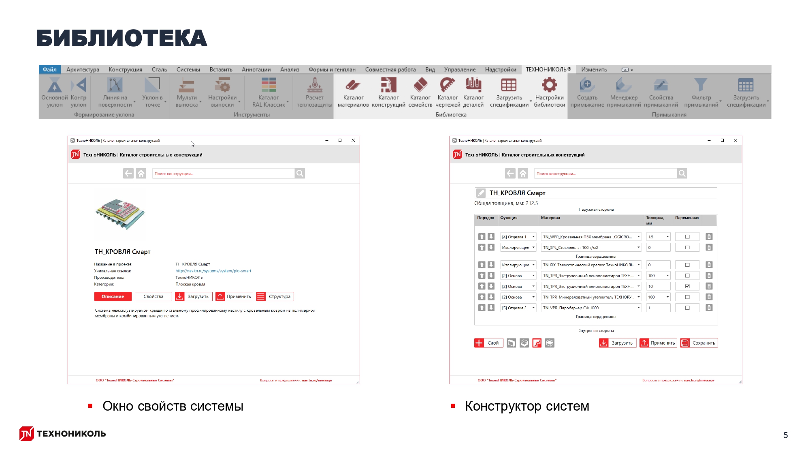
Task: Open material dropdown TN_WPR_Кровельная ПВХ мембрана
Action: (x=591, y=237)
